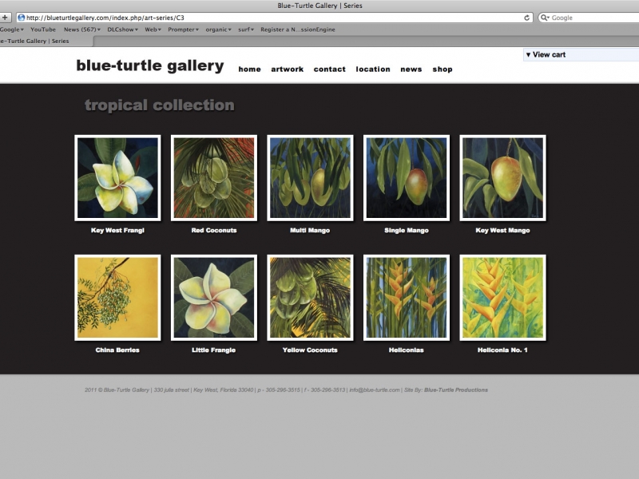The width and height of the screenshot is (639, 479).
Task: Click the tropical collection heading
Action: coord(160,105)
